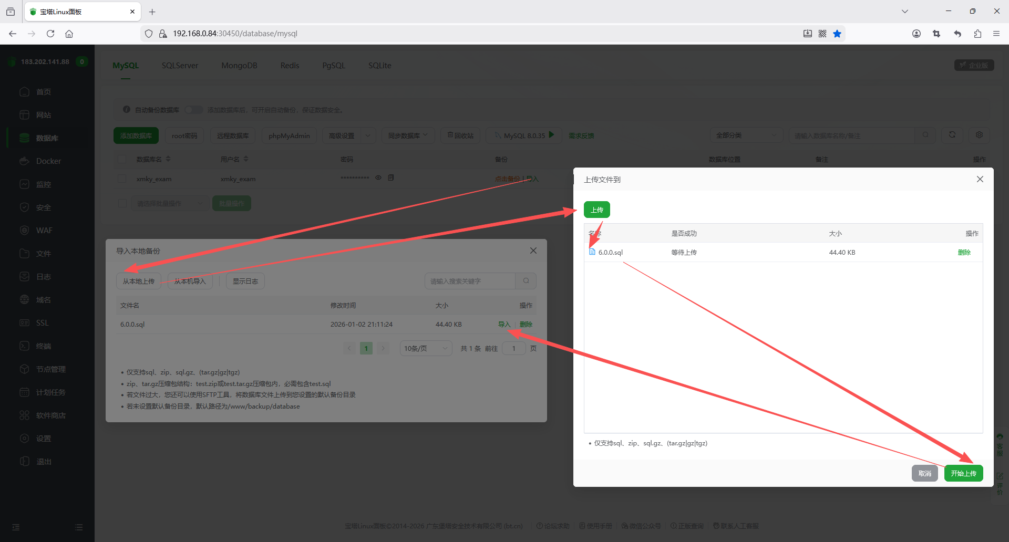Reload the page with refresh icon
1009x542 pixels.
coord(50,34)
